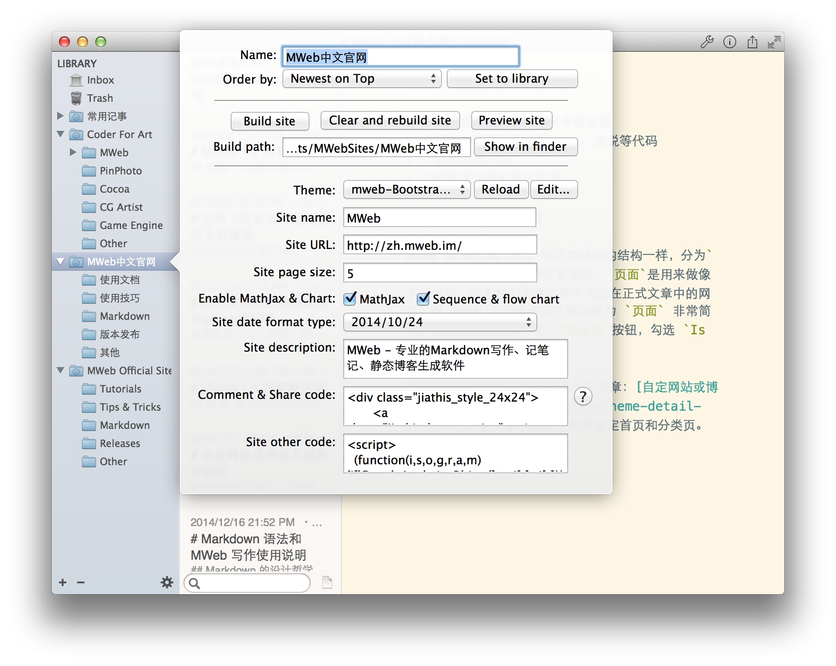Click the Preview site button

point(511,120)
